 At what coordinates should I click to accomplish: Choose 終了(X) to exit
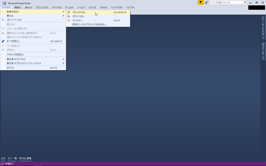[33, 68]
